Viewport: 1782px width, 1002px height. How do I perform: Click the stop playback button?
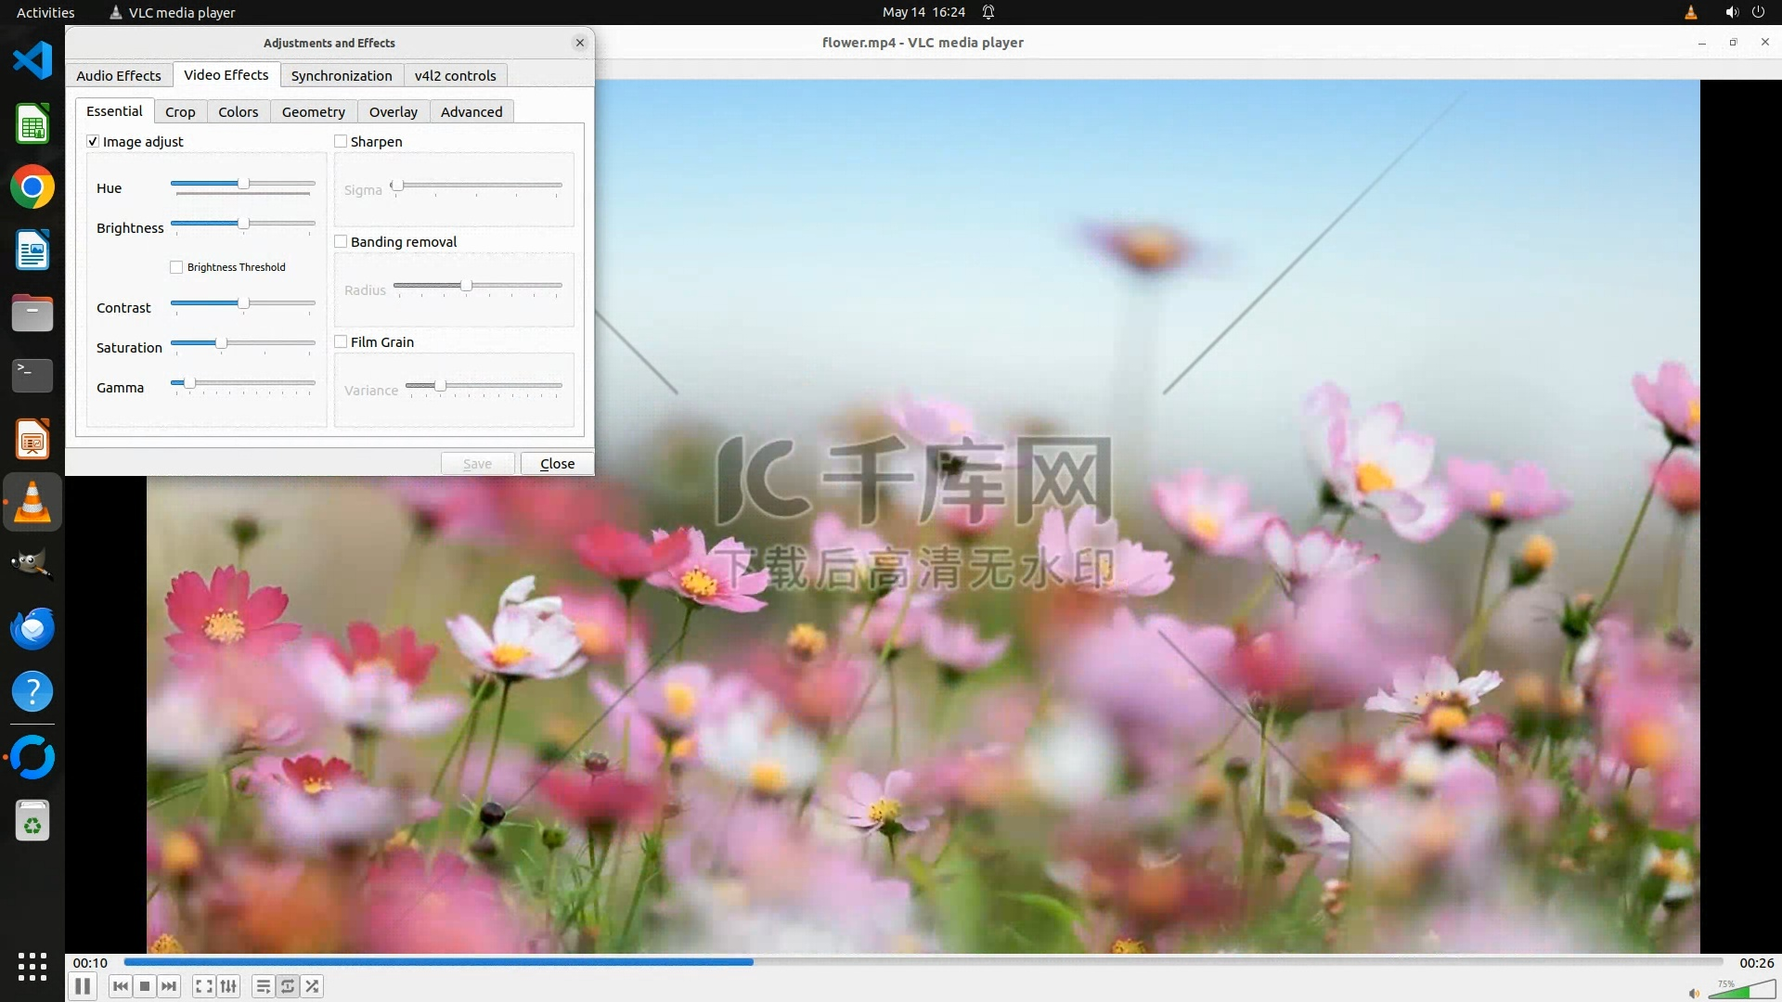145,986
